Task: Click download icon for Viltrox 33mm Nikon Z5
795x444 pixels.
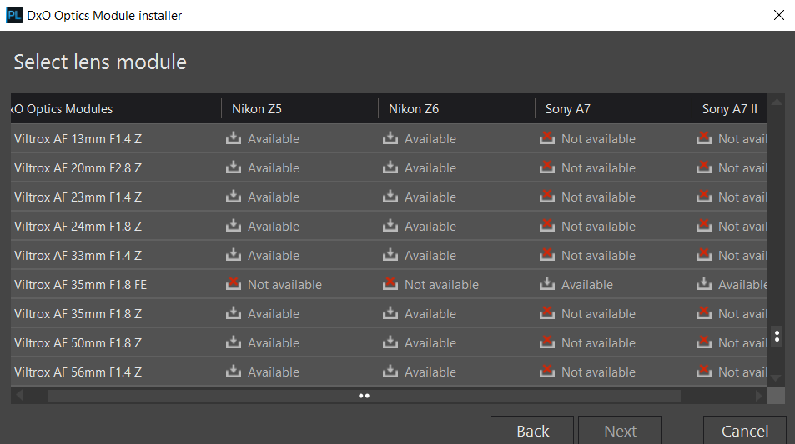Action: click(x=234, y=255)
